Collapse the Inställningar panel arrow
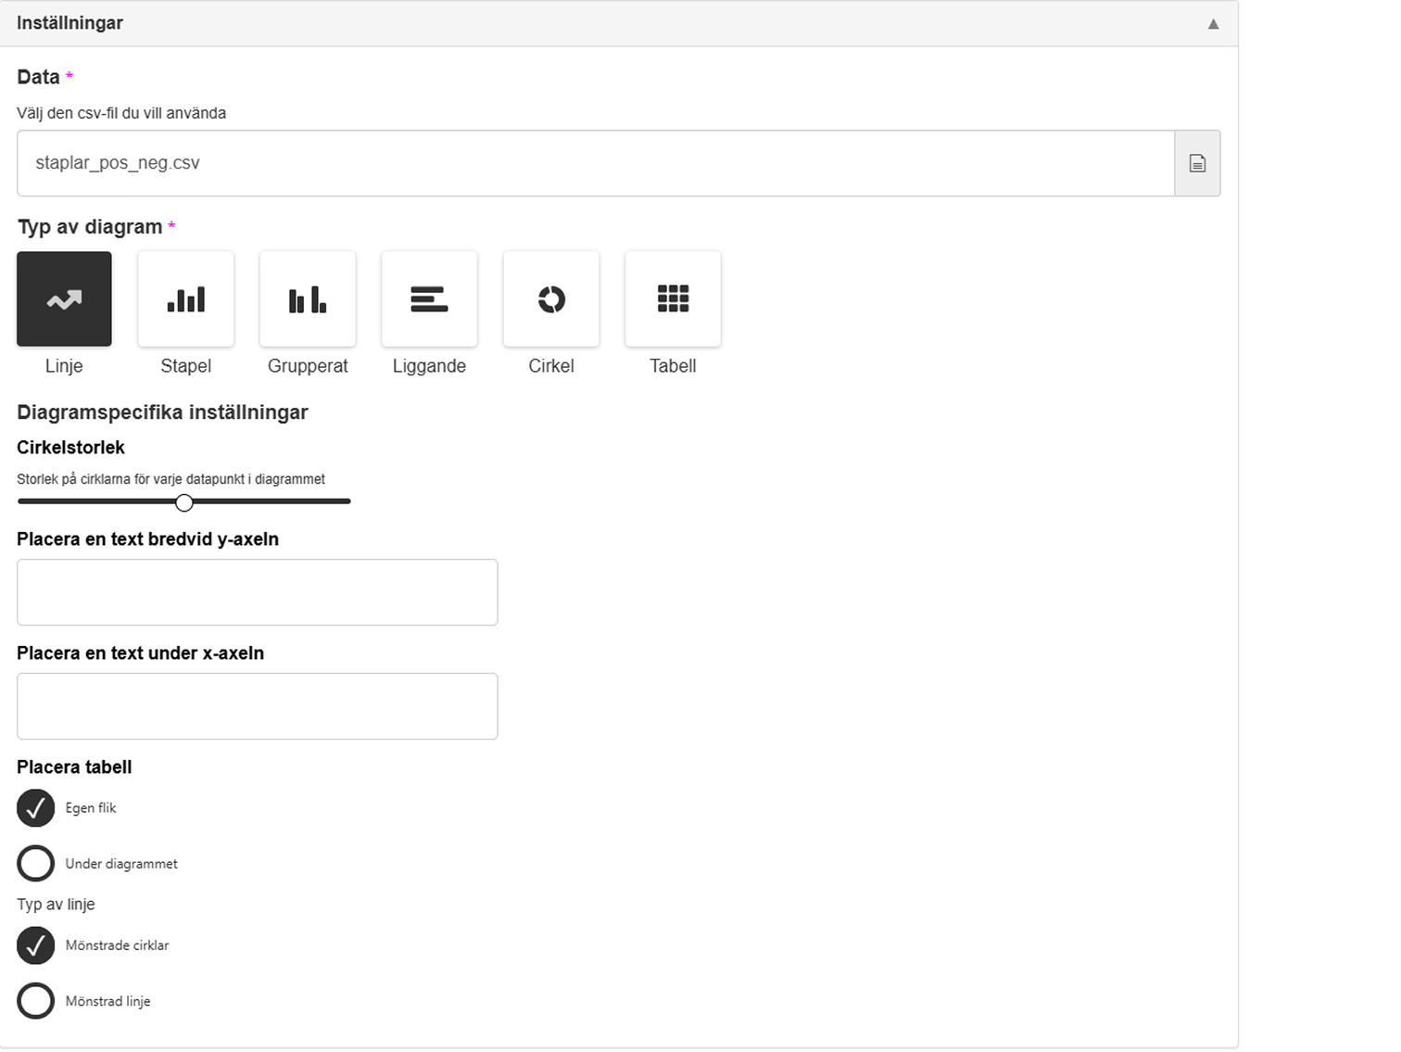This screenshot has width=1401, height=1052. (1213, 24)
